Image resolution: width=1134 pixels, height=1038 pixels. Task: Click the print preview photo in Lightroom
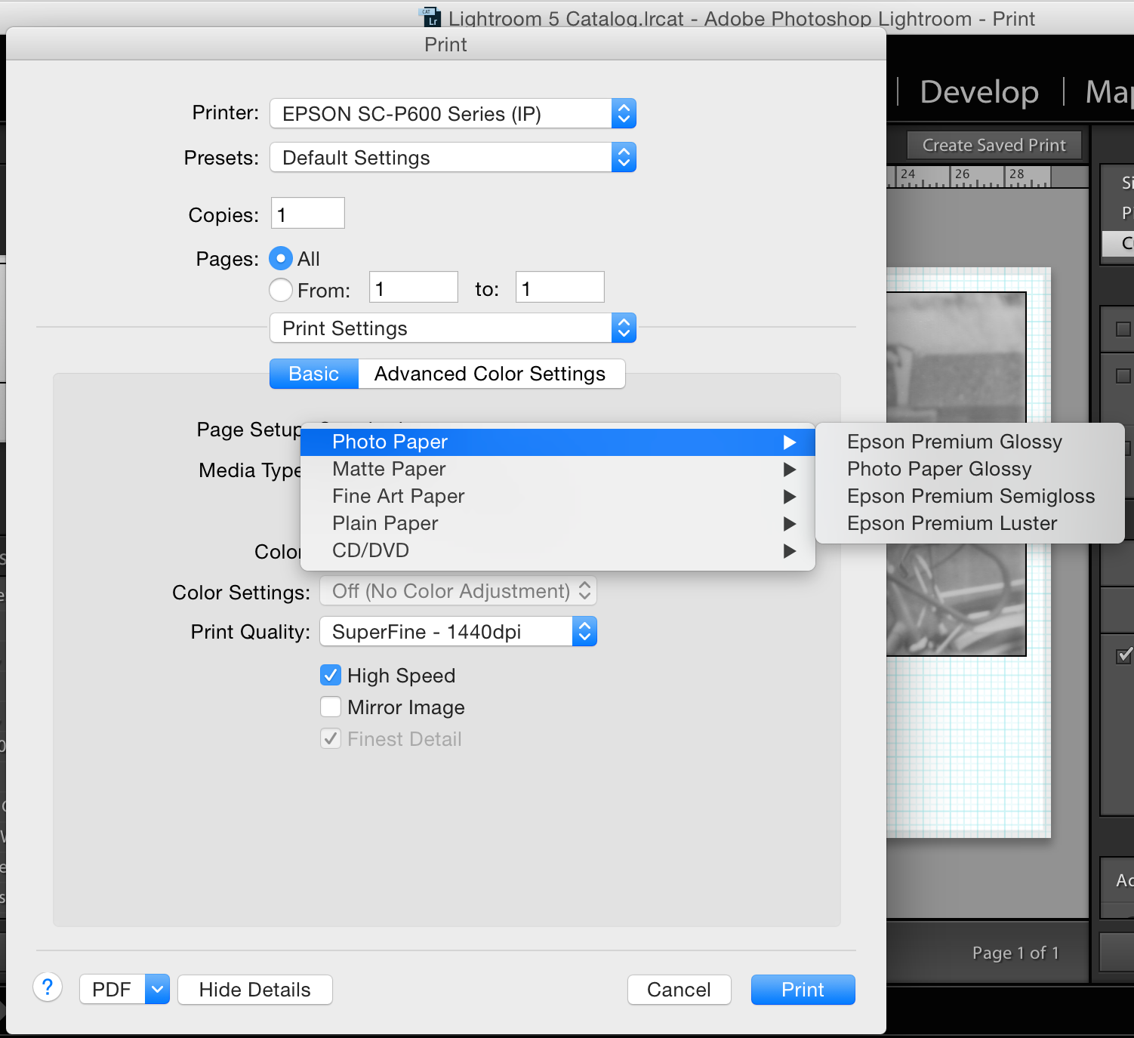[x=957, y=473]
